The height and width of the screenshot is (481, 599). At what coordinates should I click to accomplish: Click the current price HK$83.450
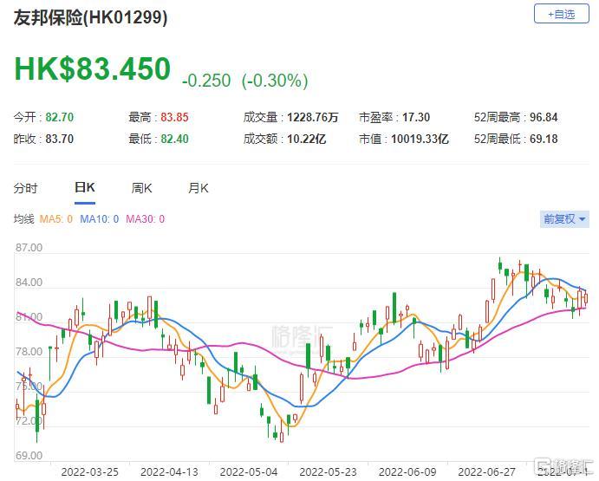[x=93, y=68]
